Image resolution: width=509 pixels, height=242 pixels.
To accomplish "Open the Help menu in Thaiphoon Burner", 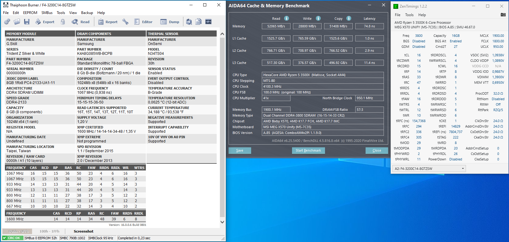I will pyautogui.click(x=101, y=13).
